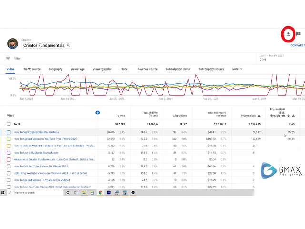Open Welcome to Creator Fundamentals video link
Image resolution: width=305 pixels, height=229 pixels.
tap(54, 159)
